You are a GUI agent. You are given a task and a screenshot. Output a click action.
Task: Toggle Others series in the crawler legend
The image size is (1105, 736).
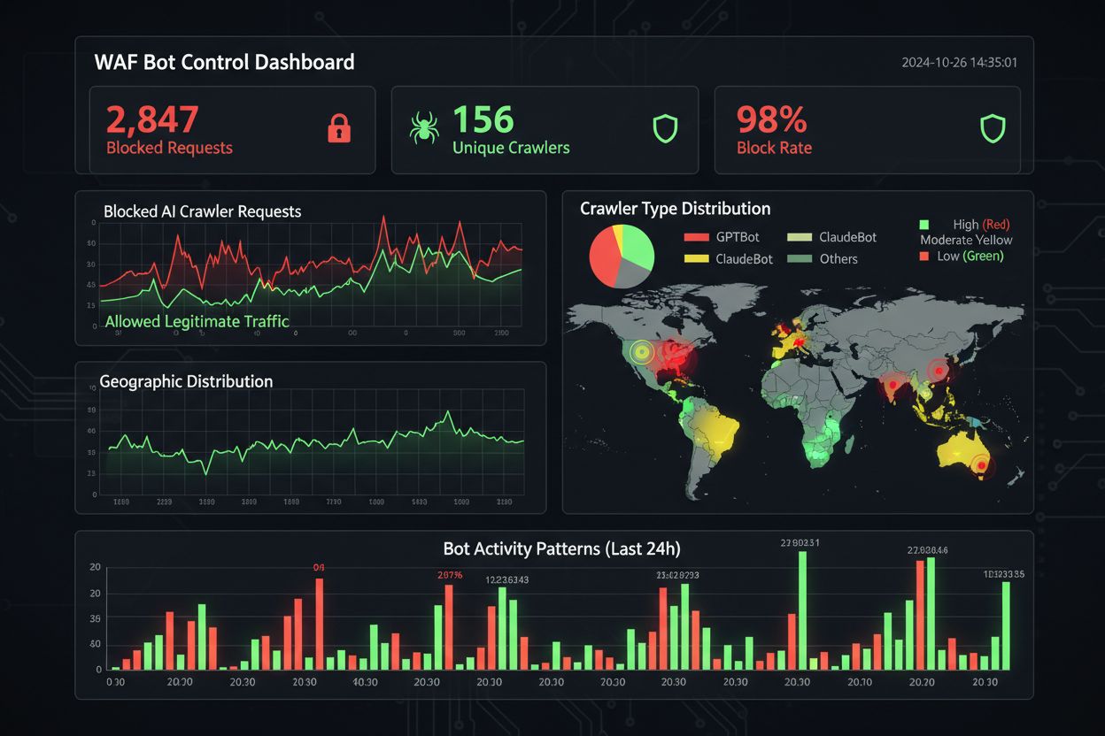(x=837, y=258)
